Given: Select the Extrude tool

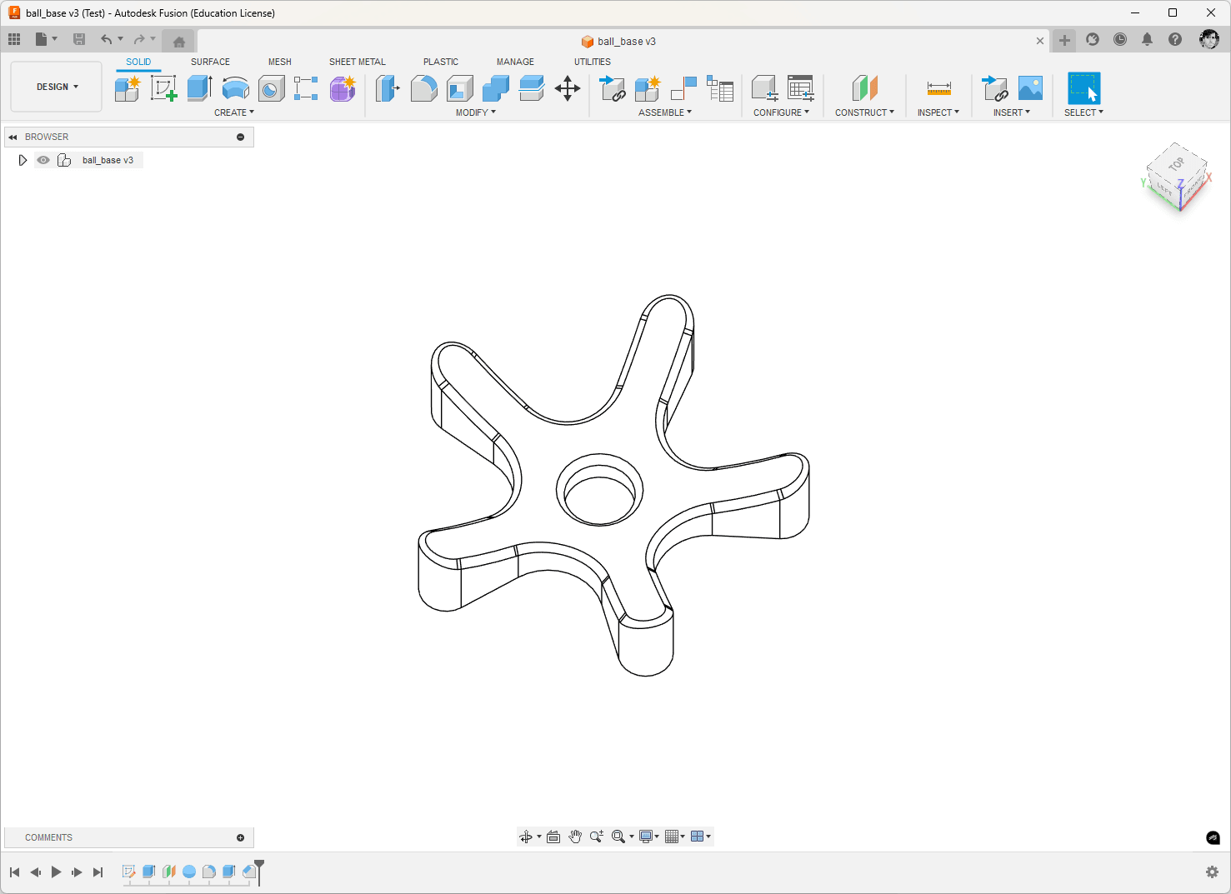Looking at the screenshot, I should point(199,88).
